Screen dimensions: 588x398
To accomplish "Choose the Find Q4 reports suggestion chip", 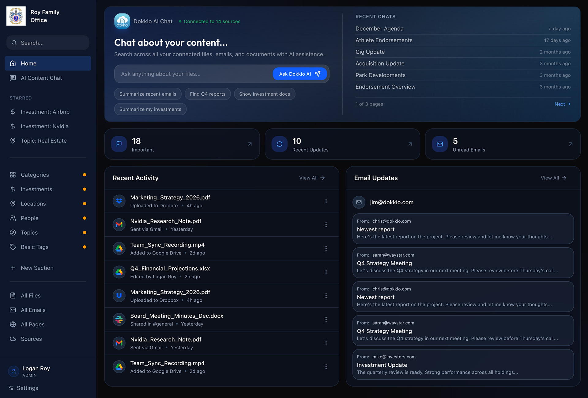I will tap(208, 94).
